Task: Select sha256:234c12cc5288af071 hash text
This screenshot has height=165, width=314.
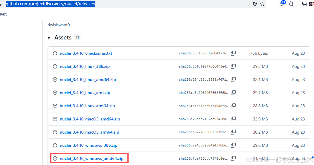Action: click(203, 80)
